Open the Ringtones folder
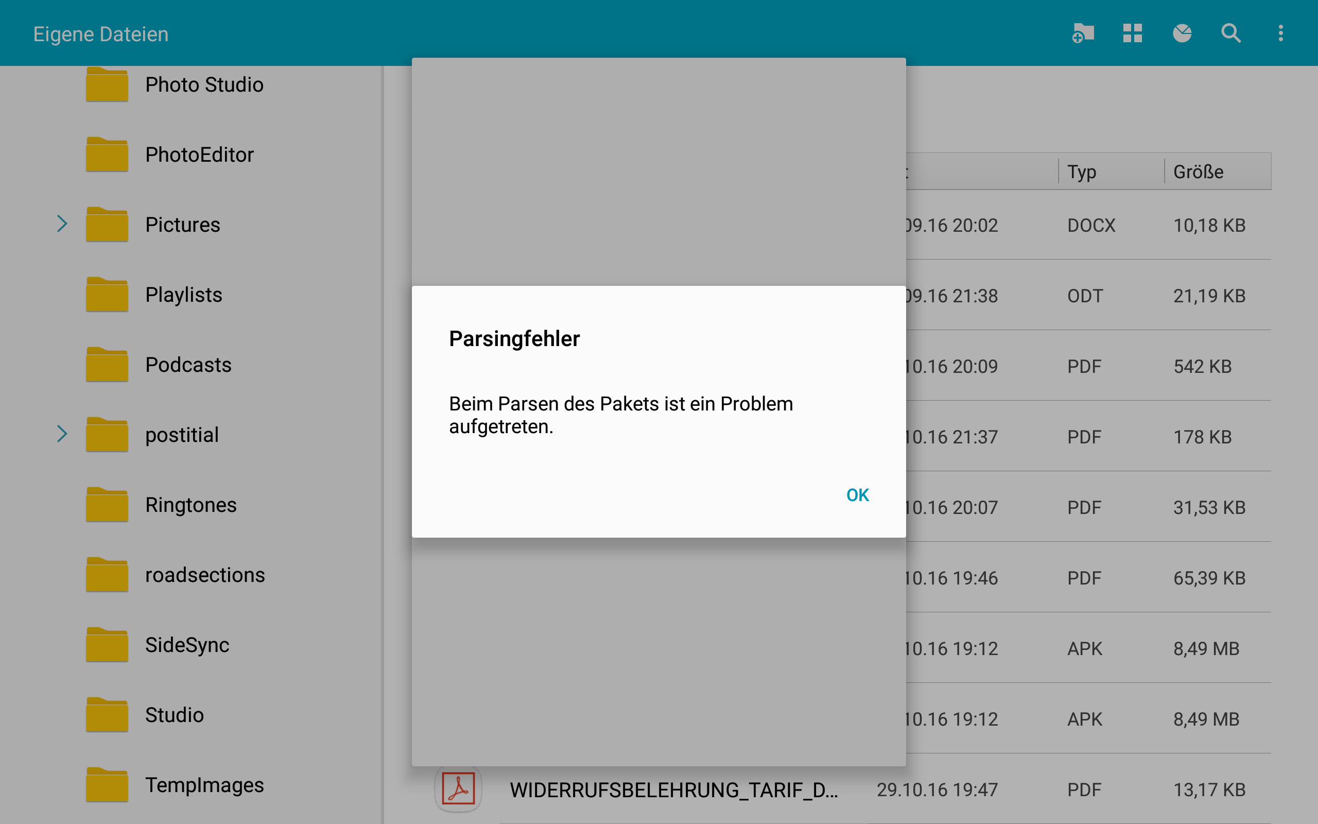Screen dimensions: 1318x824 pyautogui.click(x=190, y=505)
